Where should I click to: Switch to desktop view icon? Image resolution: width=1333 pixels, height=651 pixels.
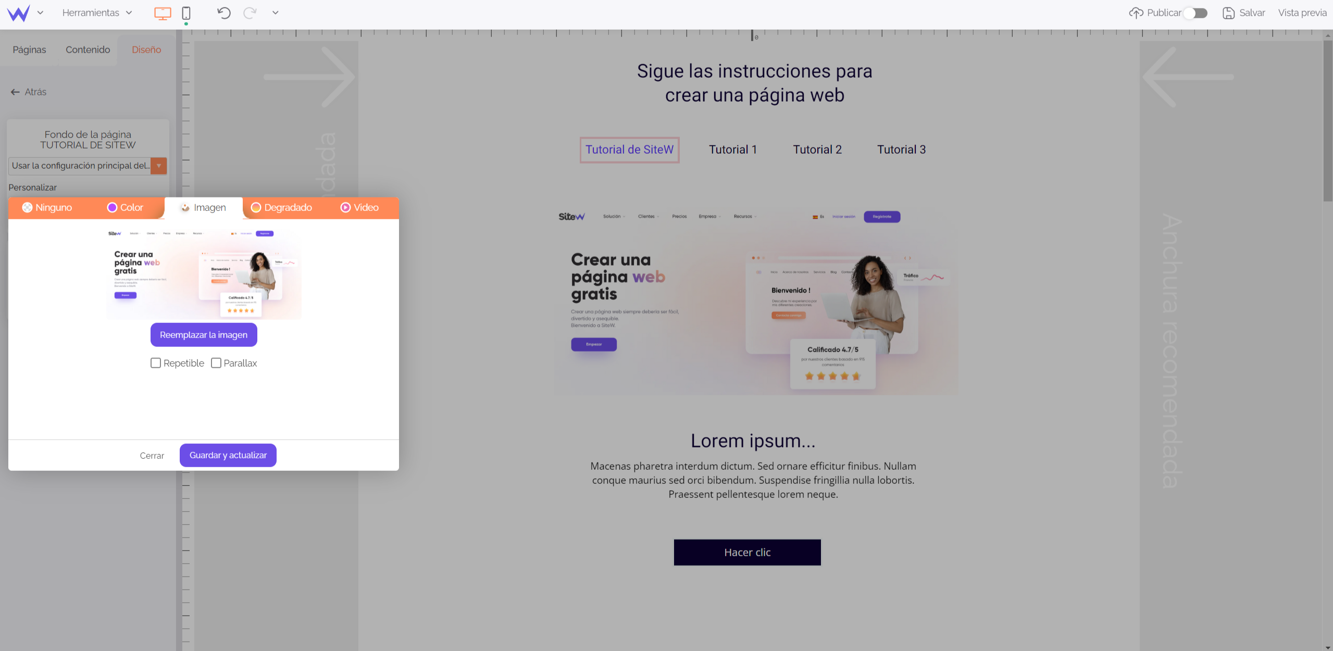tap(163, 13)
